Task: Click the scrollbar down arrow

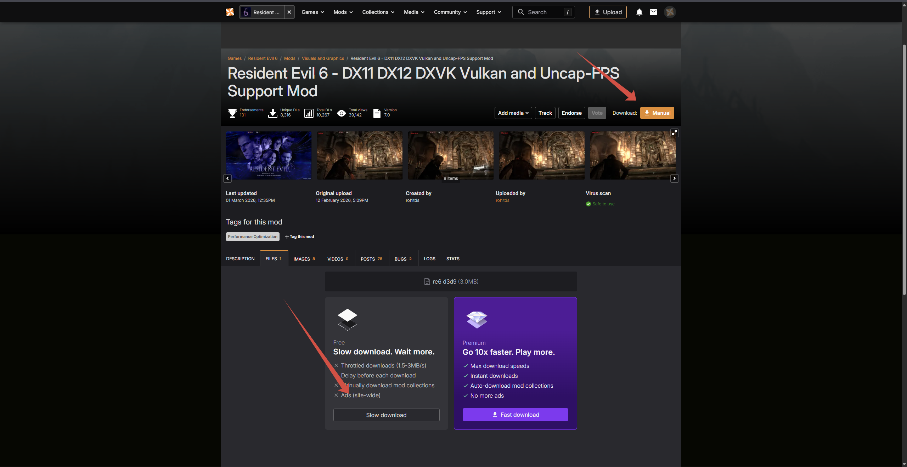Action: click(904, 464)
